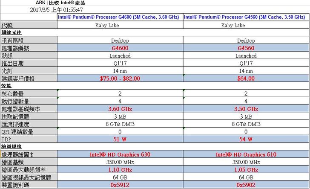The width and height of the screenshot is (310, 189).
Task: Click 14 nm in the G4600 column
Action: [120, 71]
